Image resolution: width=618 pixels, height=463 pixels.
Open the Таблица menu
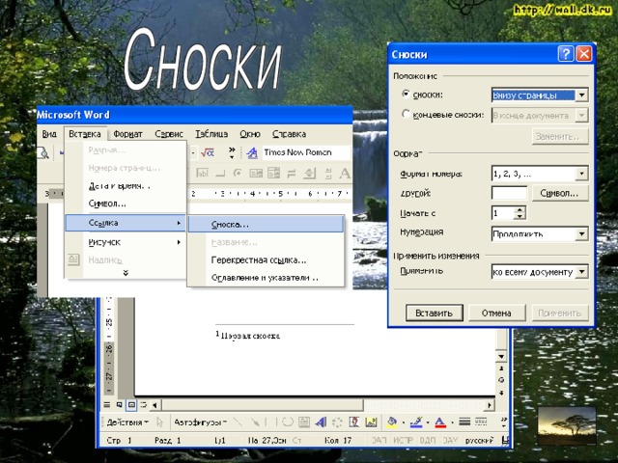(x=211, y=134)
